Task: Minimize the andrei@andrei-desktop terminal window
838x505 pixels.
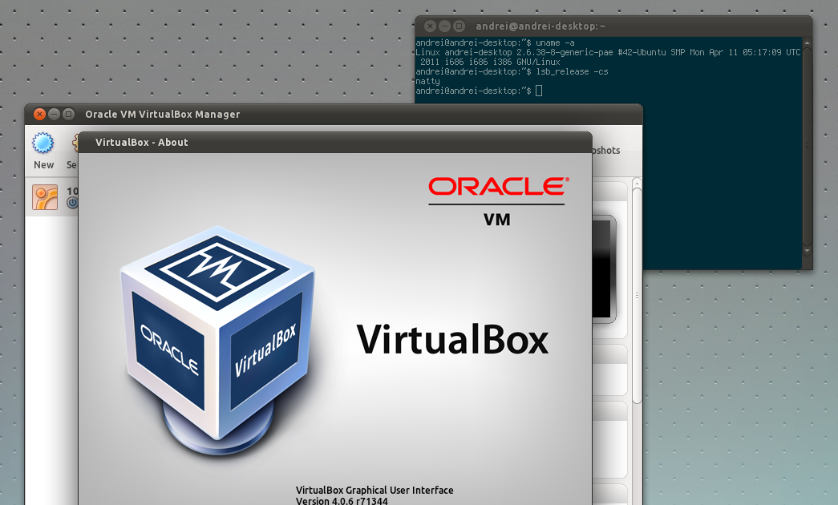Action: point(444,26)
